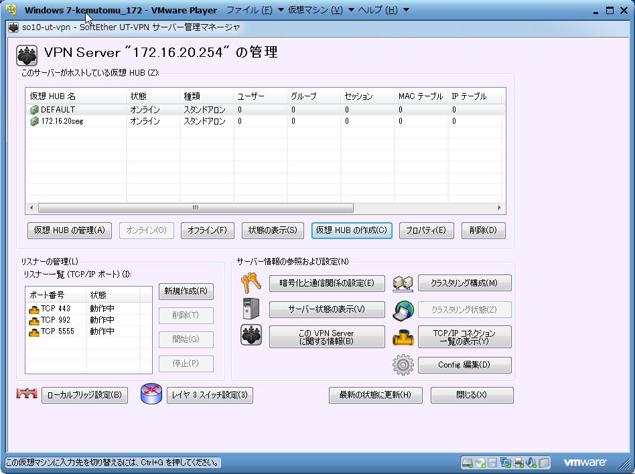Sort by グループ column header

314,96
